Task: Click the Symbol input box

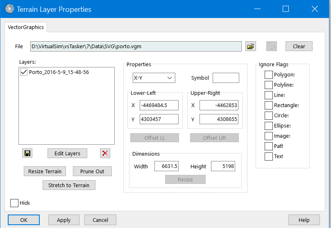Action: pyautogui.click(x=226, y=78)
